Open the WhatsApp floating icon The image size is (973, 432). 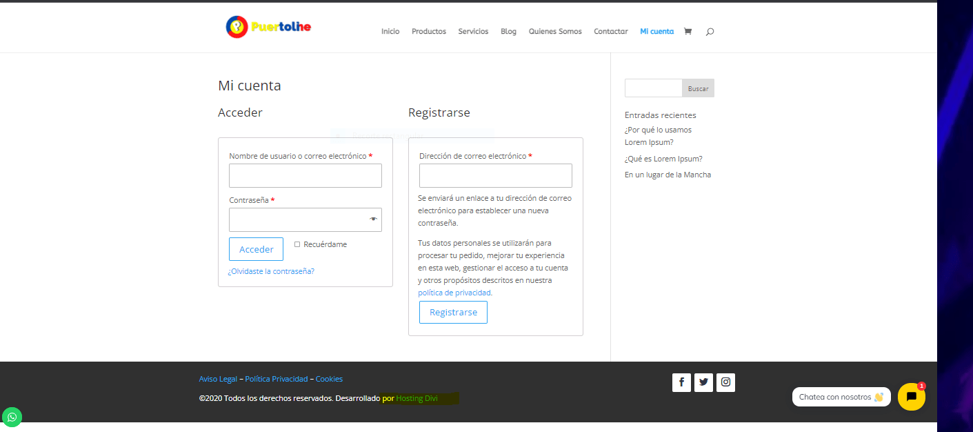point(12,417)
